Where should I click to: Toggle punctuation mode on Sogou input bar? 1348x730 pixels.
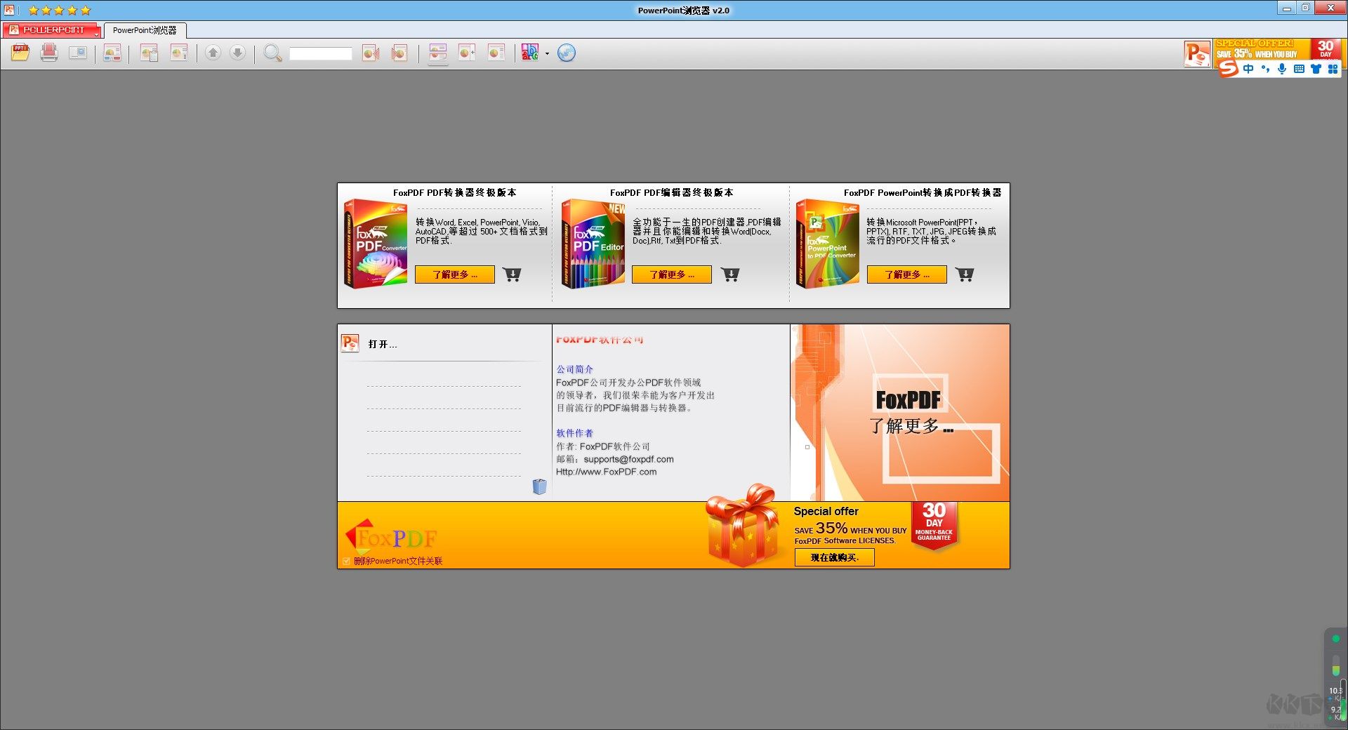1265,69
